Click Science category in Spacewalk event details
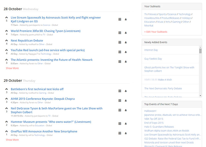206x147 pixels. pos(46,25)
